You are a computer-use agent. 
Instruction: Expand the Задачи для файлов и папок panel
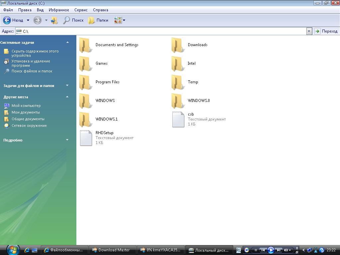pyautogui.click(x=67, y=86)
